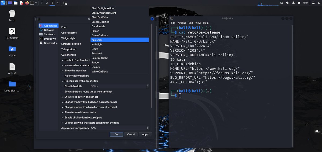The width and height of the screenshot is (322, 152).
Task: Click the terminal task icon in the taskbar
Action: pyautogui.click(x=65, y=3)
